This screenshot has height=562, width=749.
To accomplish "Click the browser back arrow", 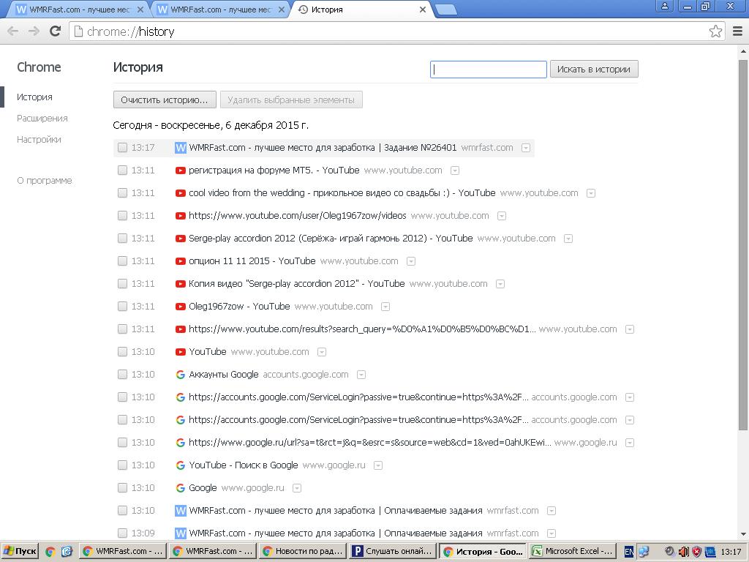I will 13,31.
